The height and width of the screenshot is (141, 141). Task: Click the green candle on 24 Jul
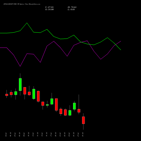[x=74, y=106]
